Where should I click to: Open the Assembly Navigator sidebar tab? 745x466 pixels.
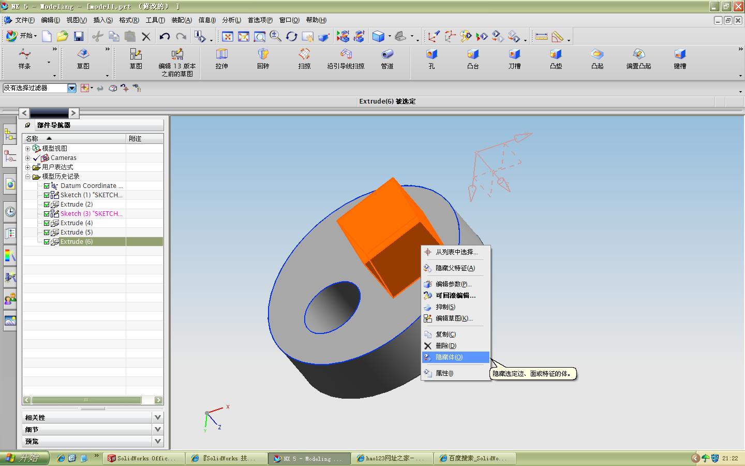(10, 135)
